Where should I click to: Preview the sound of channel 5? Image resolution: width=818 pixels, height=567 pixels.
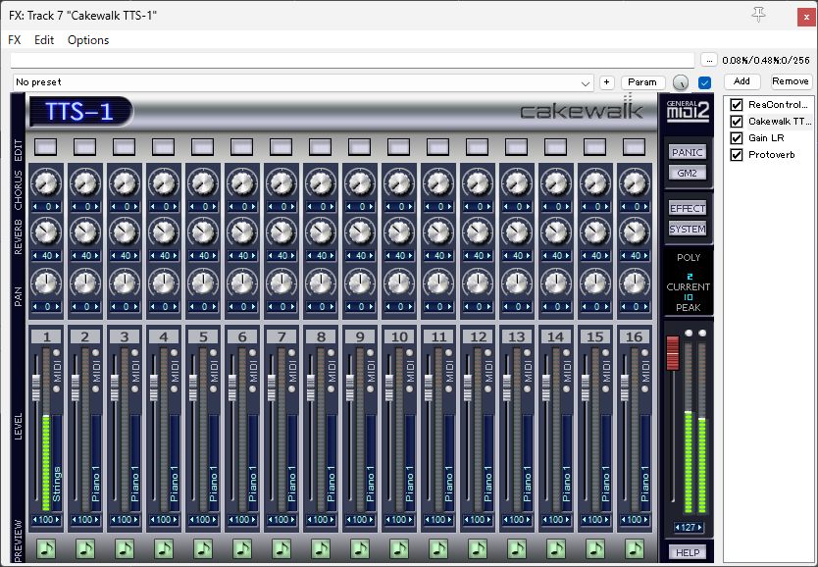tap(203, 548)
